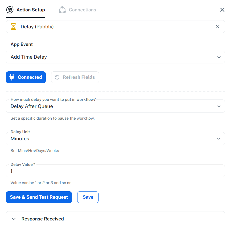Click the Save button
The width and height of the screenshot is (233, 230).
[x=88, y=197]
